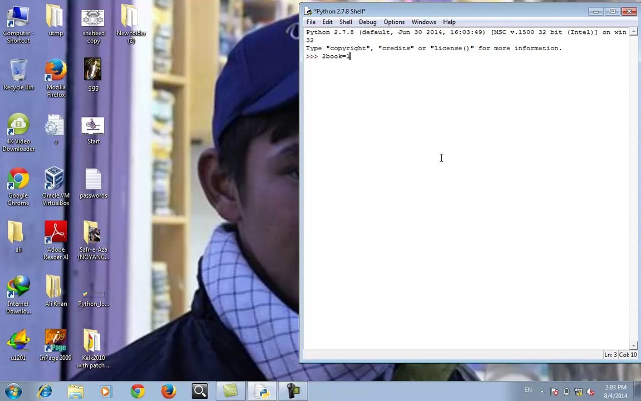Click the muted volume tray icon
641x401 pixels.
590,392
